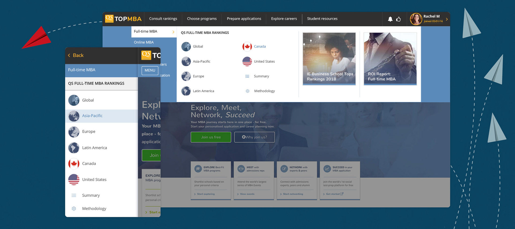
Task: Select Canada text in desktop rankings menu
Action: [x=260, y=46]
